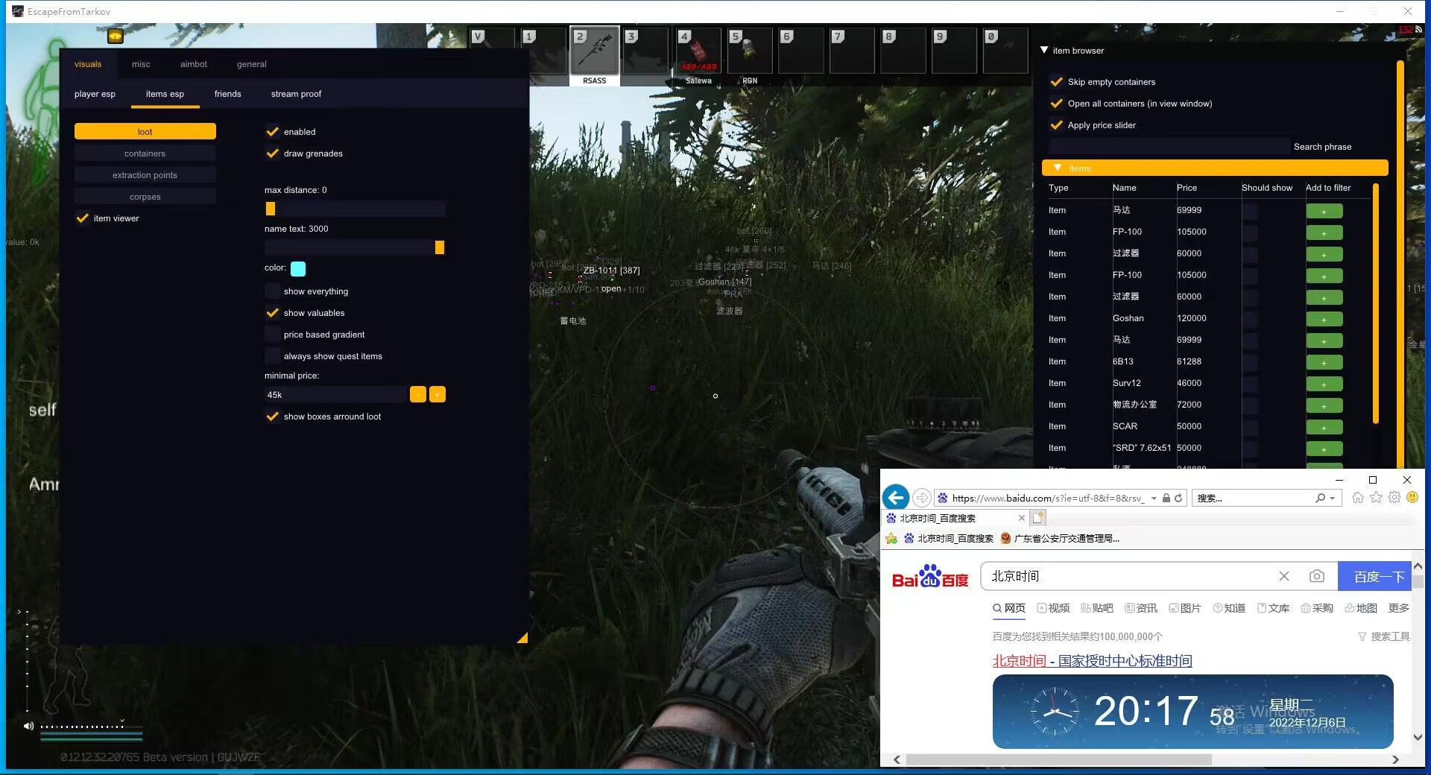The image size is (1431, 775).
Task: Enable the show everything checkbox
Action: pyautogui.click(x=273, y=291)
